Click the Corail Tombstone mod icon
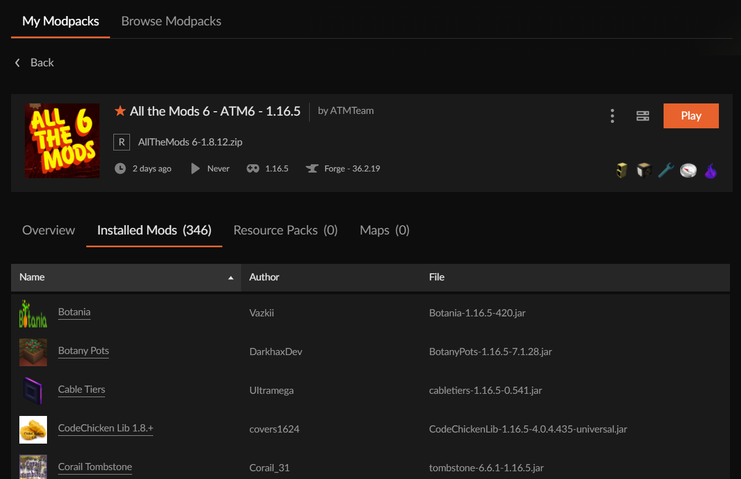Viewport: 741px width, 479px height. pyautogui.click(x=33, y=467)
